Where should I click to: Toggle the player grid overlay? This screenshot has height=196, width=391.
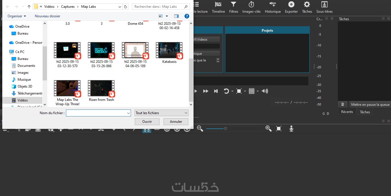click(252, 91)
